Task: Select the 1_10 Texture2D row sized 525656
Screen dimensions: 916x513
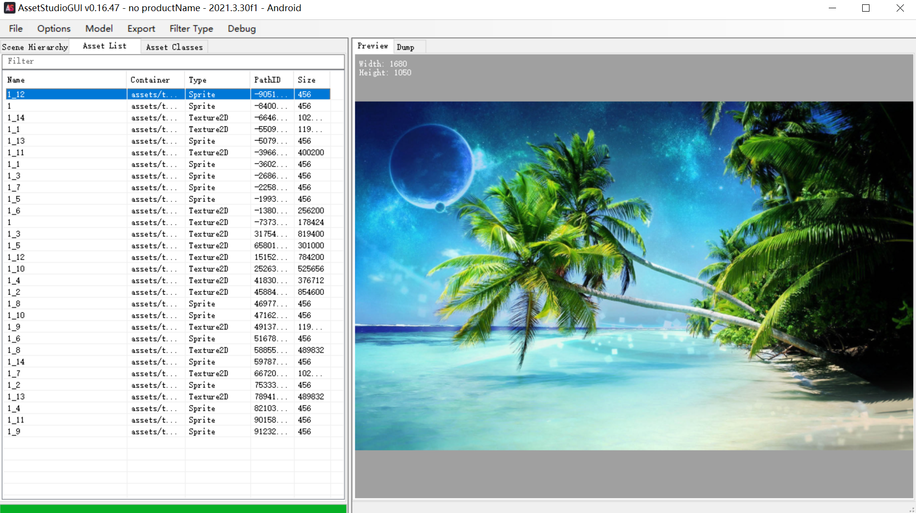Action: (x=168, y=269)
